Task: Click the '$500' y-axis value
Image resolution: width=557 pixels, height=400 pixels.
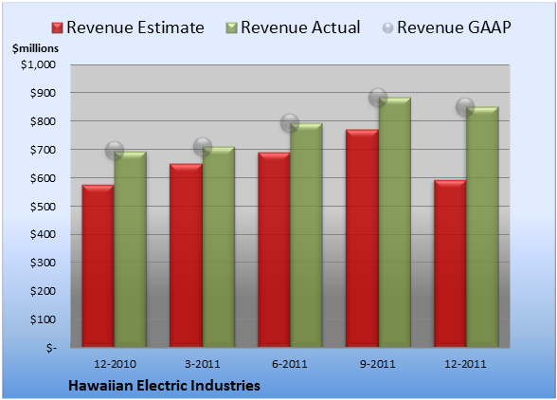Action: tap(43, 207)
